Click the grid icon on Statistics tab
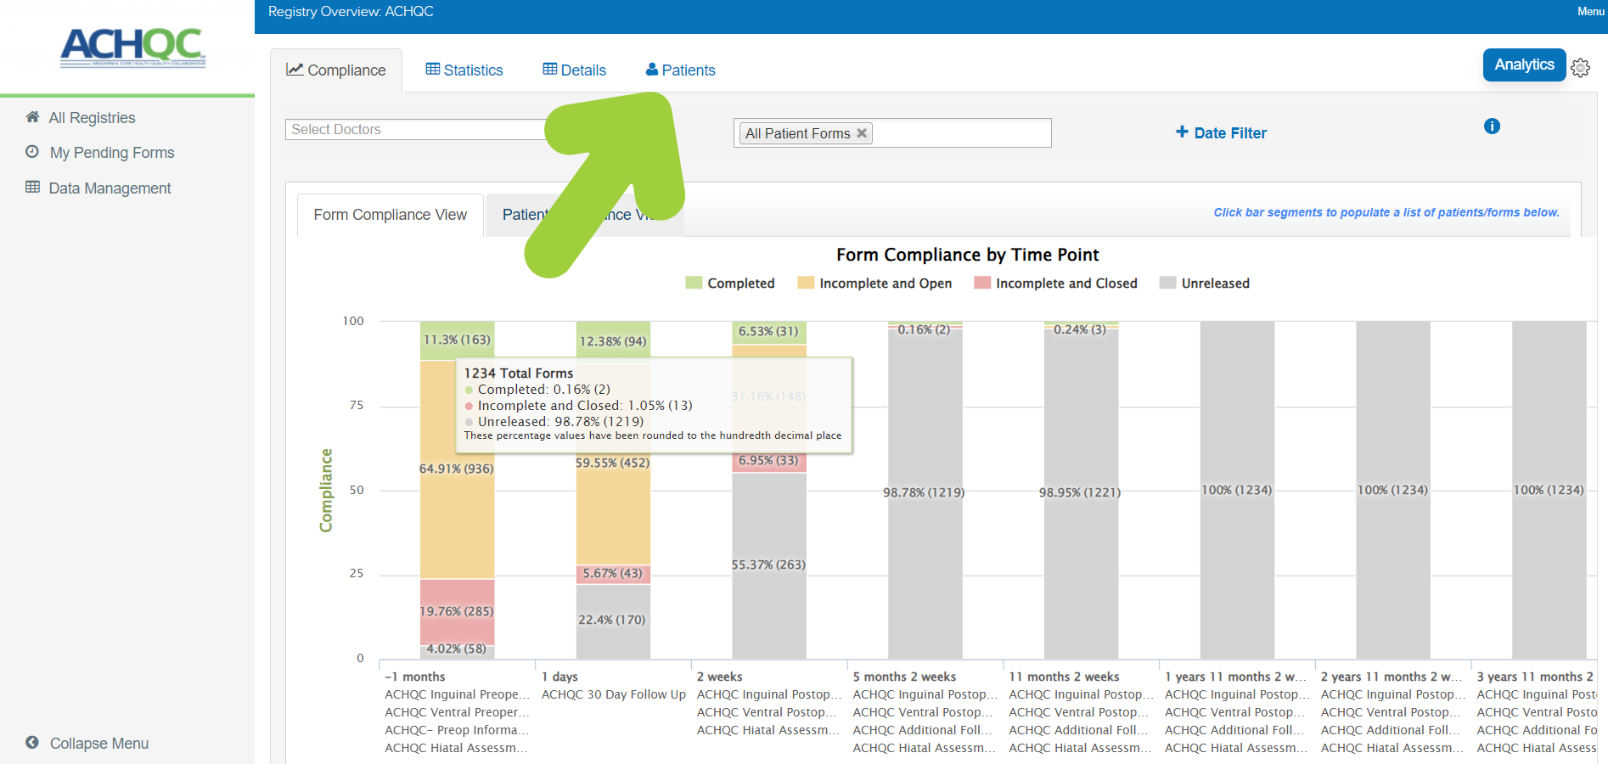This screenshot has height=764, width=1608. click(433, 70)
